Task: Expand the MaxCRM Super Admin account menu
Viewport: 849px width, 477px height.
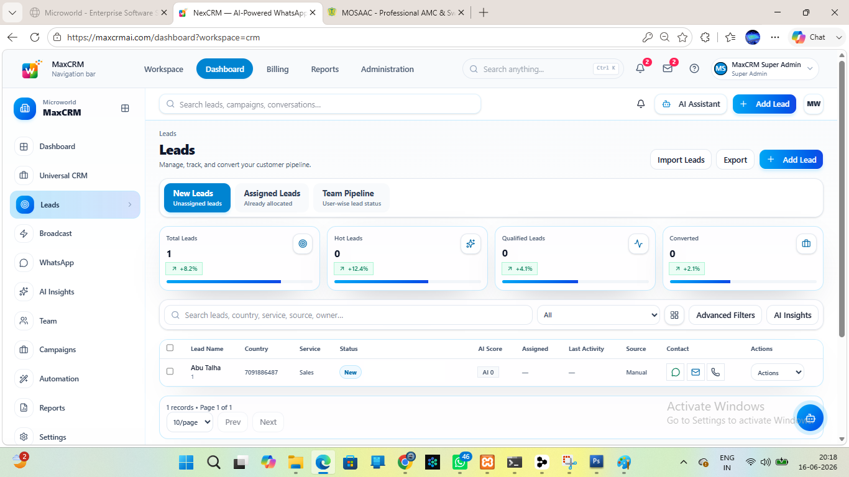Action: coord(765,69)
